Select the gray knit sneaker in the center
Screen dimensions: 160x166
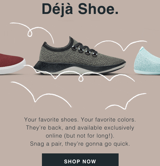tap(80, 56)
